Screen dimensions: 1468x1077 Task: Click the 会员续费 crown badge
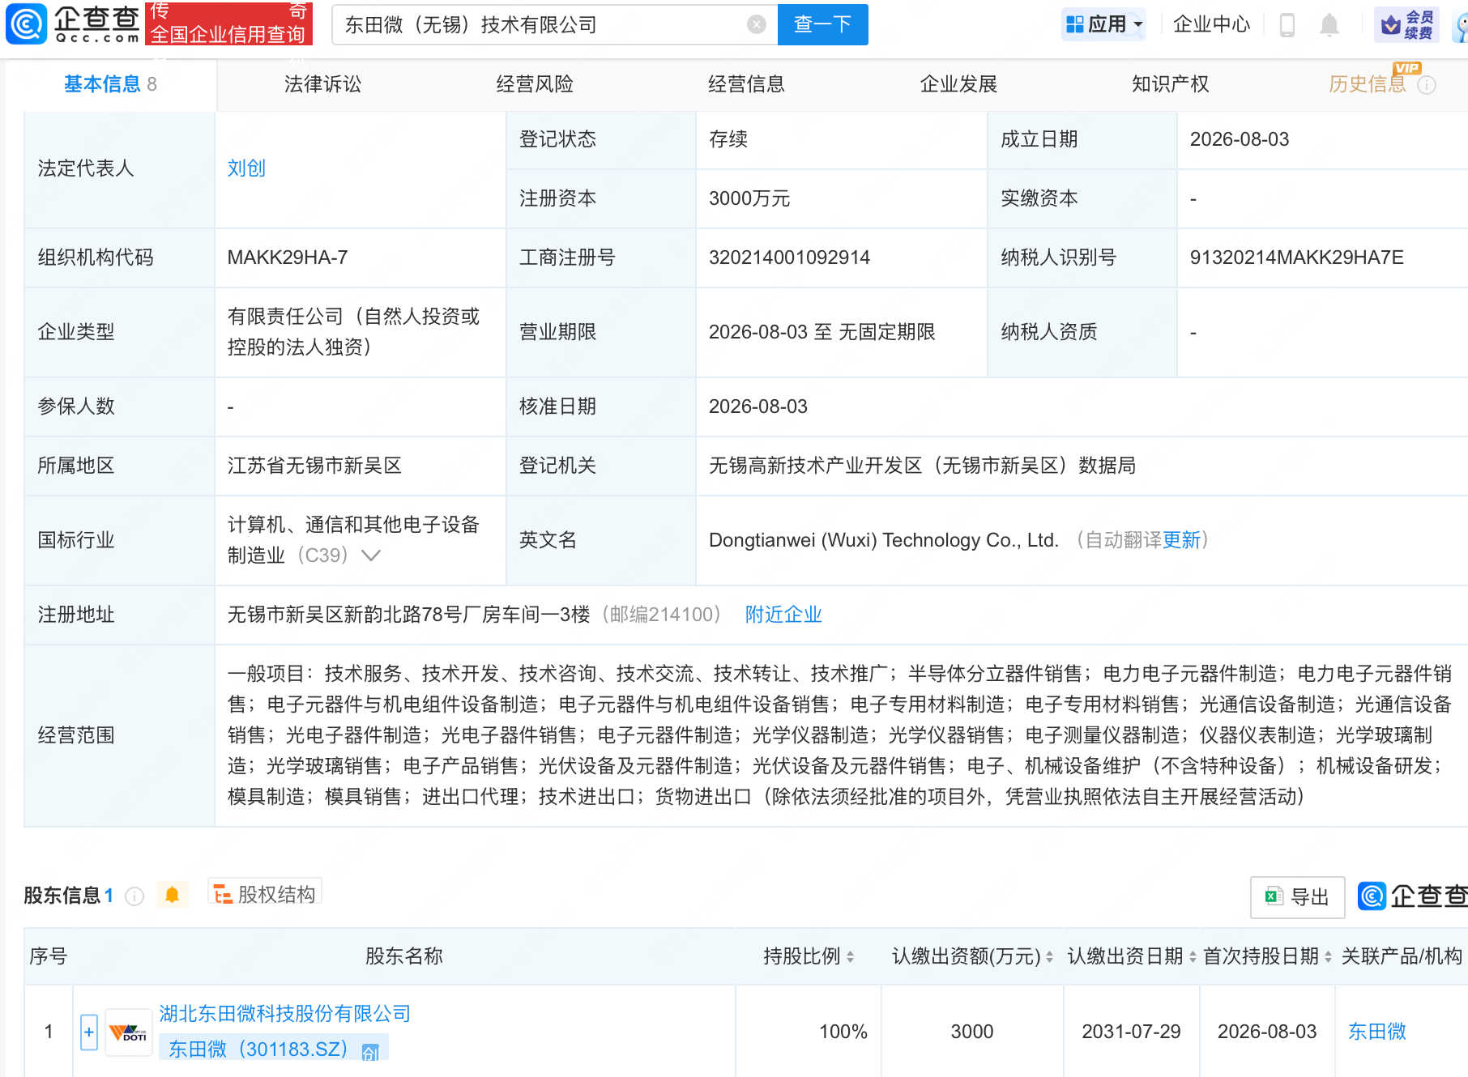1406,25
